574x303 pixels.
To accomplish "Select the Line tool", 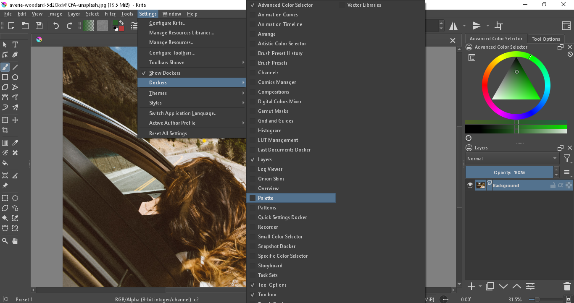I will pyautogui.click(x=15, y=67).
